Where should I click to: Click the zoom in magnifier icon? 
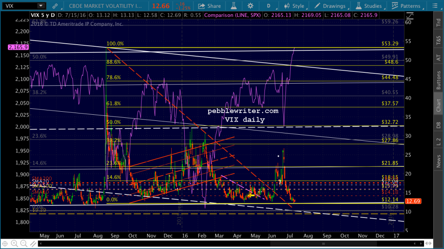coord(14,243)
